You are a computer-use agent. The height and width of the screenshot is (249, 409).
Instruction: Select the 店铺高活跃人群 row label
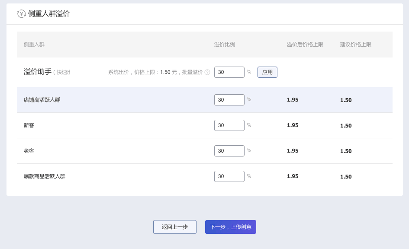42,100
